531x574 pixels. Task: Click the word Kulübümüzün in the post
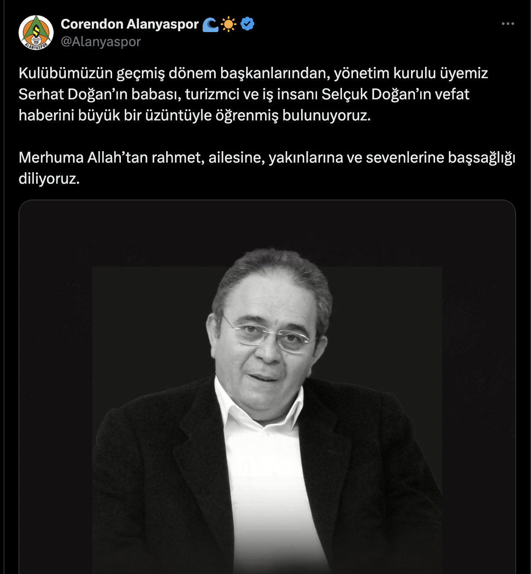pos(66,73)
